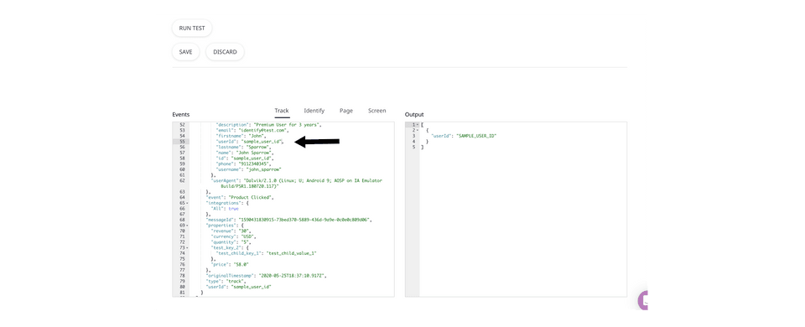Screen dimensions: 805x327
Task: Click the Output "SAMPLE_USER_ID" value
Action: point(477,136)
